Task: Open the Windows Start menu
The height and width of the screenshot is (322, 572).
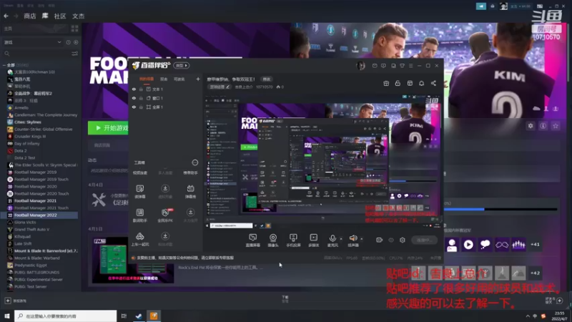Action: pyautogui.click(x=6, y=316)
